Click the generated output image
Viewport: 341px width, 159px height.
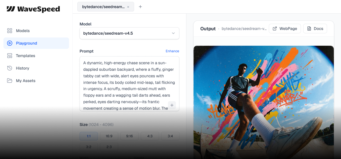[263, 102]
